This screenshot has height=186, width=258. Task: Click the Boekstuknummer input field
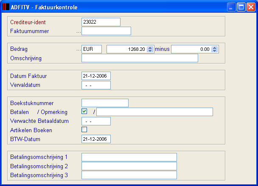point(105,103)
